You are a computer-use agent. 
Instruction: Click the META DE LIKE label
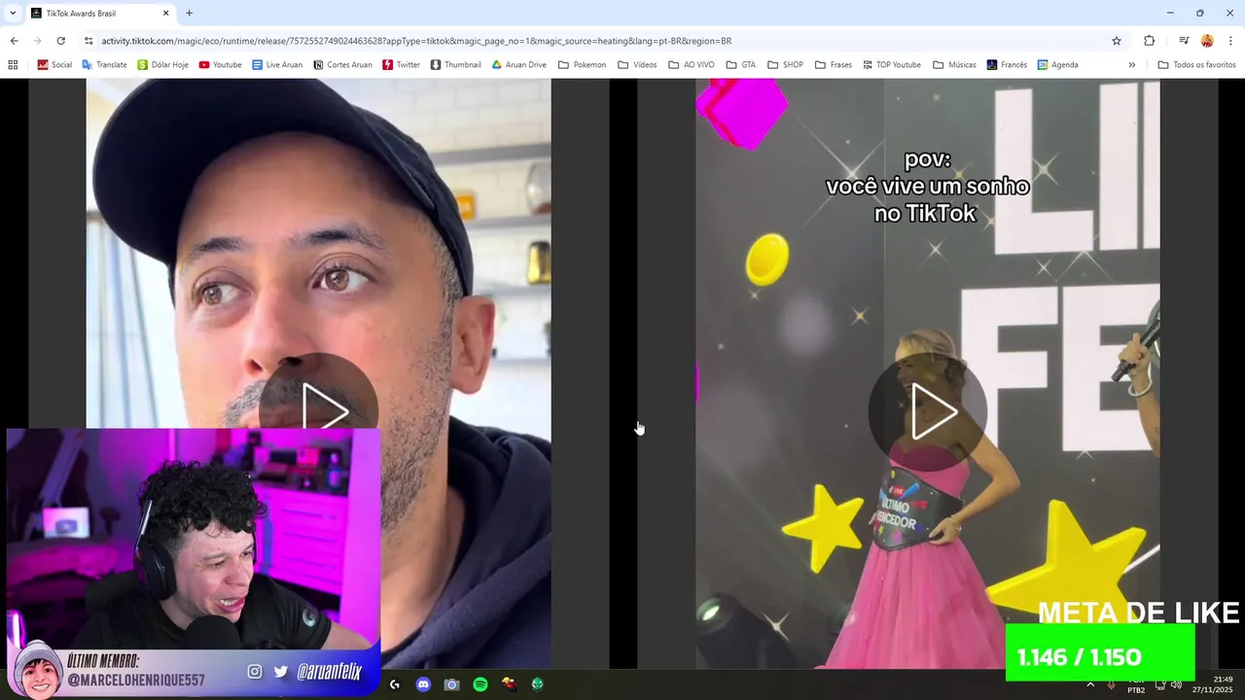click(x=1138, y=612)
